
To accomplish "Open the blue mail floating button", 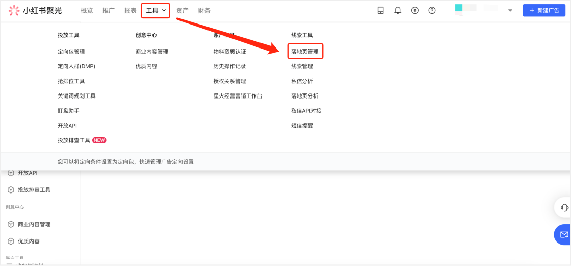I will coord(564,234).
